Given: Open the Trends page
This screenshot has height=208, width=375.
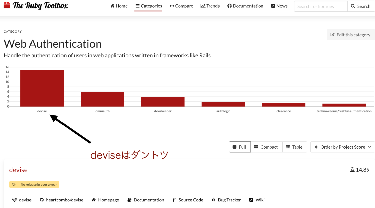Looking at the screenshot, I should (210, 6).
